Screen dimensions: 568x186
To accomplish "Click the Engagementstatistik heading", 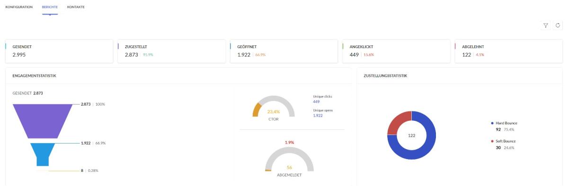I will click(x=35, y=76).
